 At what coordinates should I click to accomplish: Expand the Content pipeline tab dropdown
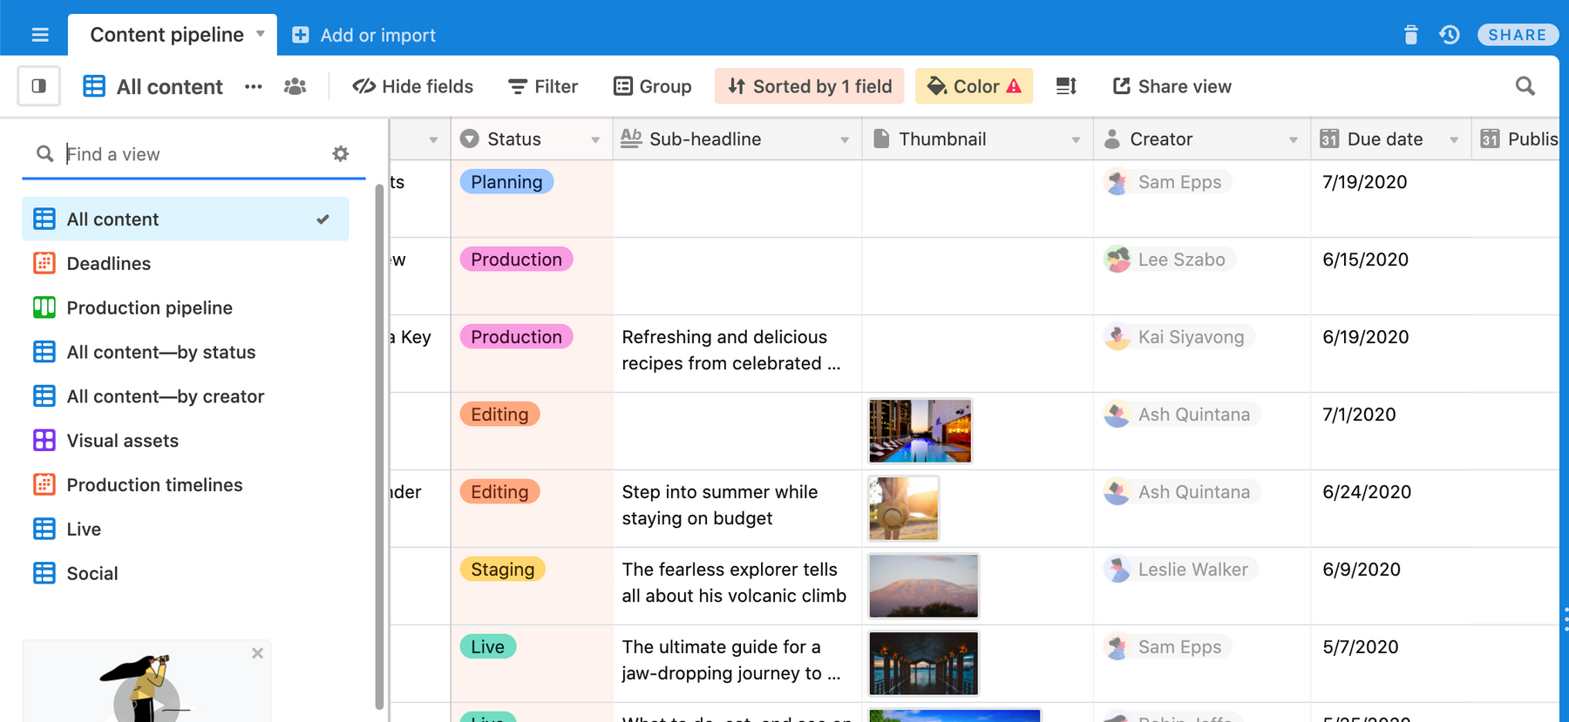pos(260,34)
